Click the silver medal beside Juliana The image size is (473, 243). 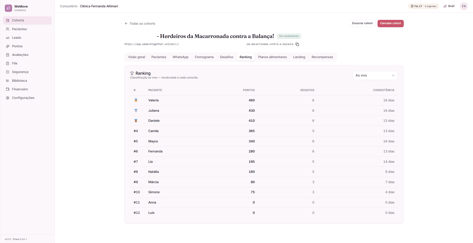(x=136, y=111)
